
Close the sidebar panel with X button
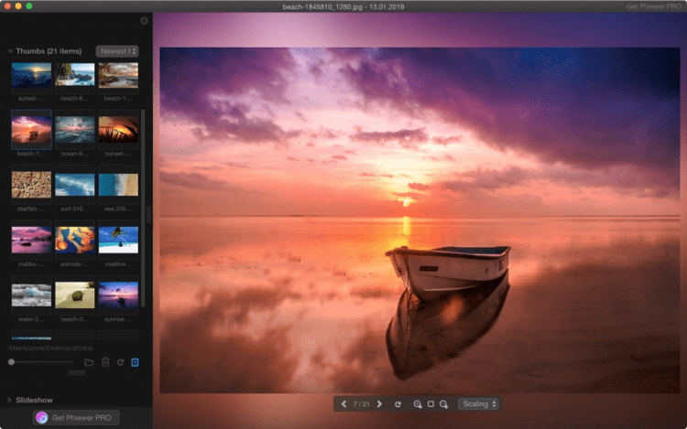click(144, 20)
